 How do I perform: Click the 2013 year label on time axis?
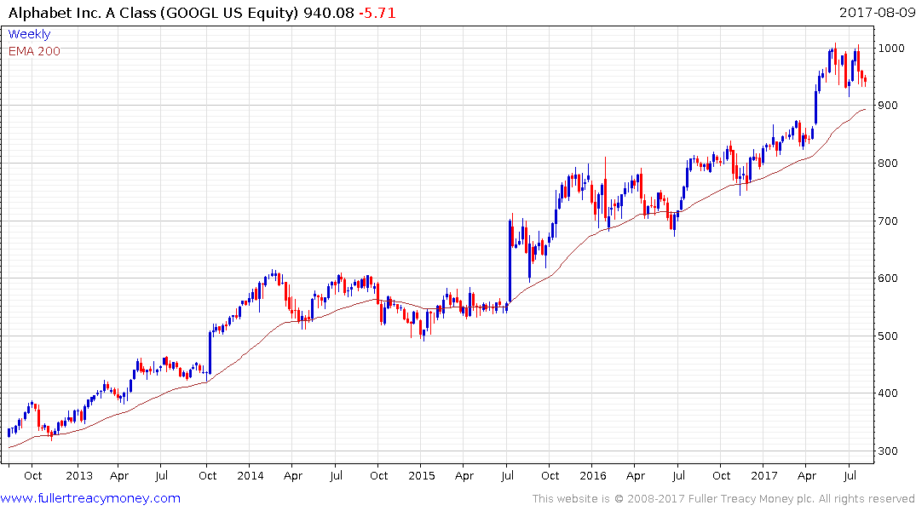coord(79,475)
